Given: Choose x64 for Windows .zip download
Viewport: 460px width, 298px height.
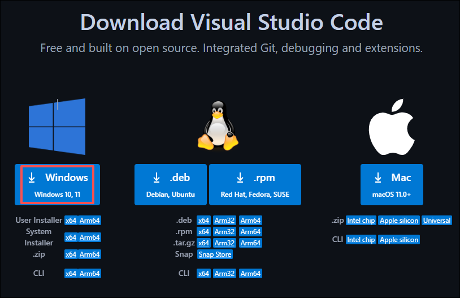Looking at the screenshot, I should [71, 254].
